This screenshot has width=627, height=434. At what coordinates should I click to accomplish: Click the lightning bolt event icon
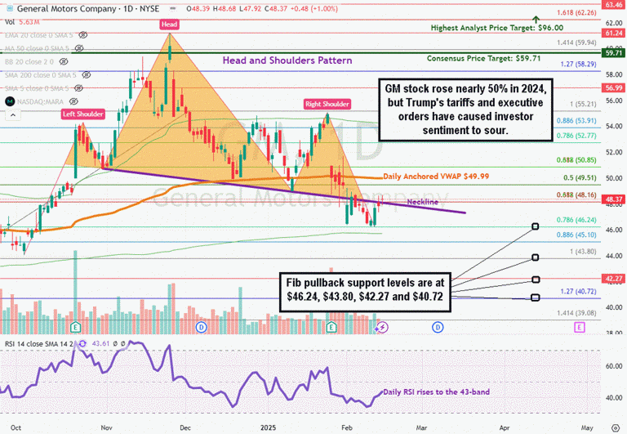381,327
